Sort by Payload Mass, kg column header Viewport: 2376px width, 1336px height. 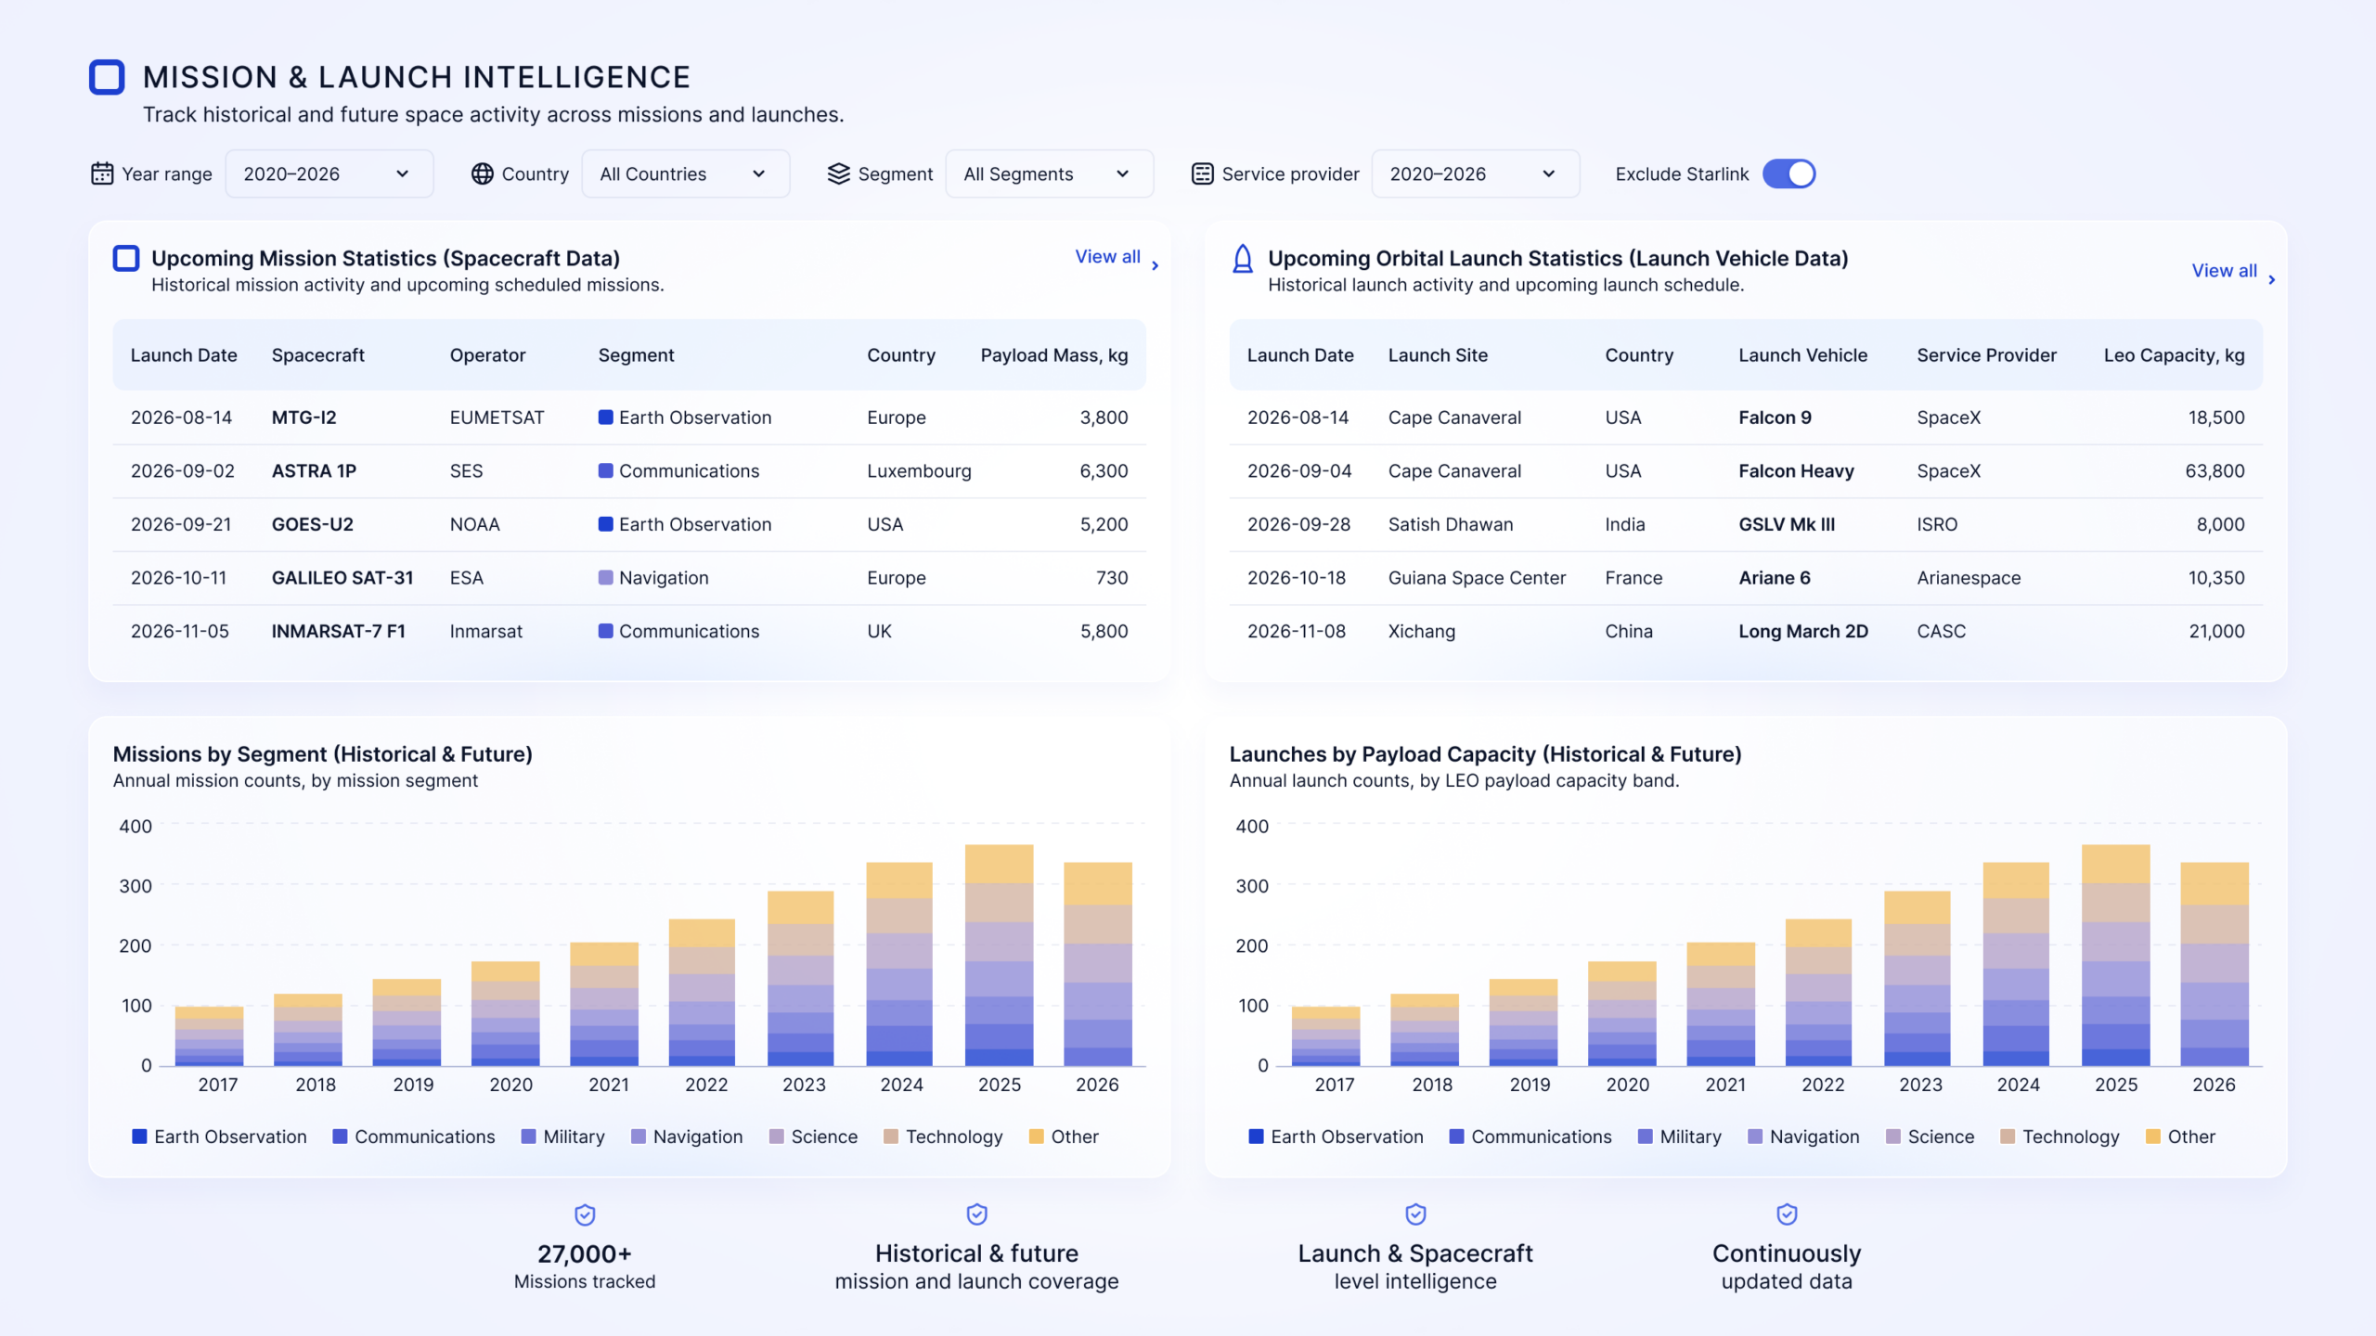(1054, 355)
